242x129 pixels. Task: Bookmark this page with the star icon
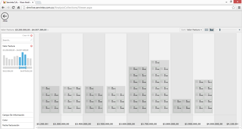[233, 7]
